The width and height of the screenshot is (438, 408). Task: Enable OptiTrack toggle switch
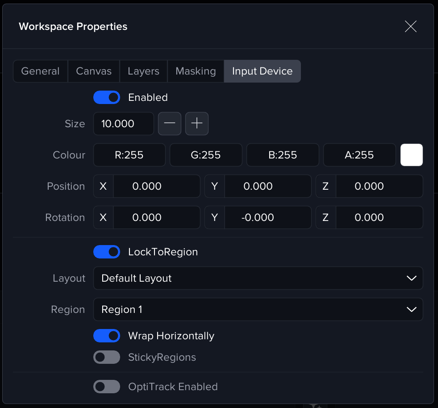(x=107, y=387)
